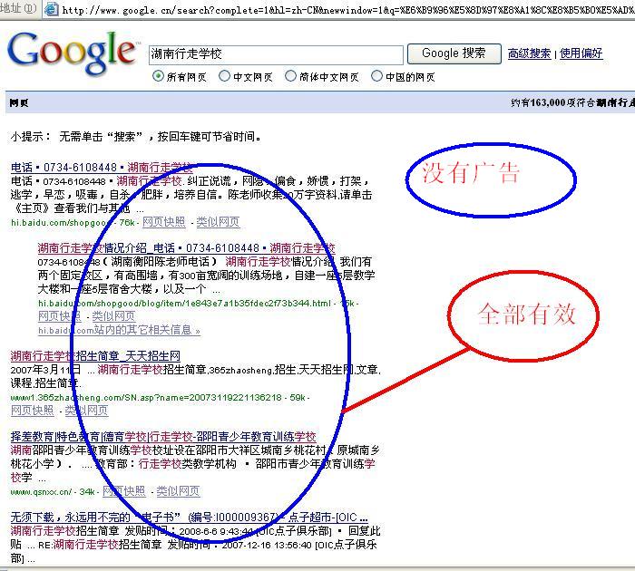Image resolution: width=635 pixels, height=571 pixels.
Task: Click green URL www1.365zhaosheng.com/SN.asp
Action: [158, 397]
